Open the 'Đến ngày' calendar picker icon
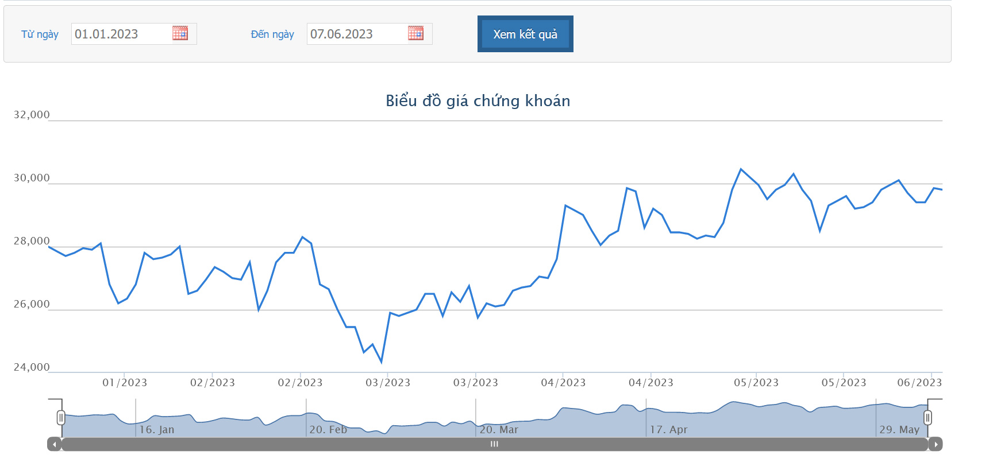Image resolution: width=997 pixels, height=455 pixels. pos(415,33)
